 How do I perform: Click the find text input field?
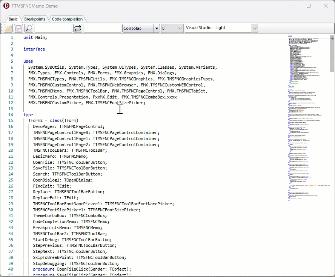[x=53, y=28]
